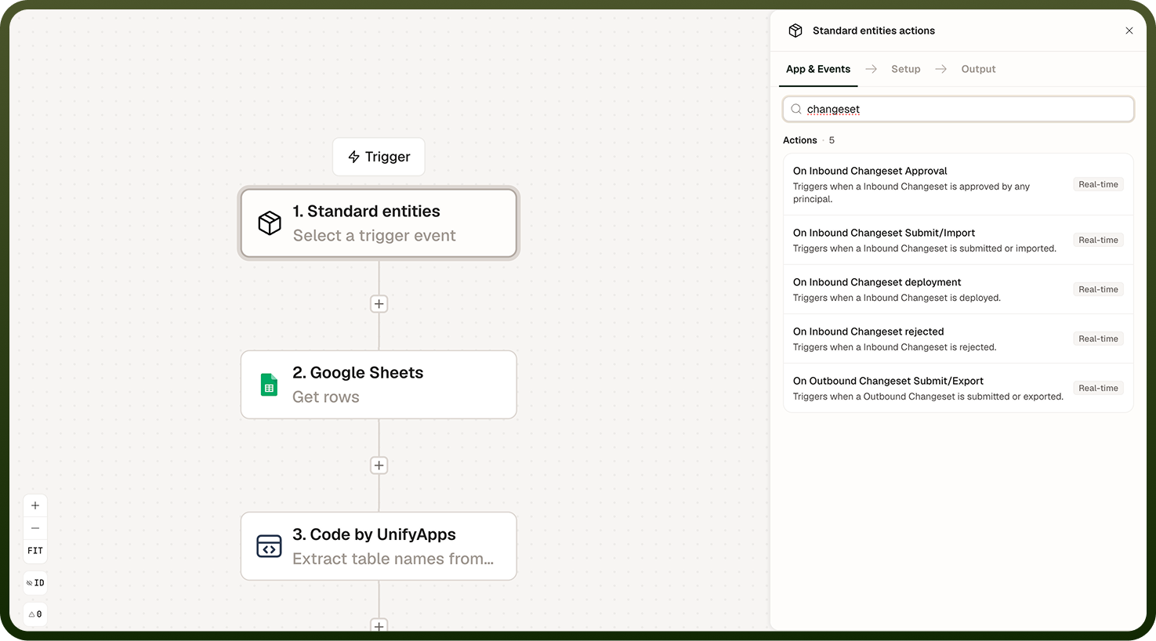Add a step between Standard entities and Google Sheets
The image size is (1156, 641).
(379, 304)
